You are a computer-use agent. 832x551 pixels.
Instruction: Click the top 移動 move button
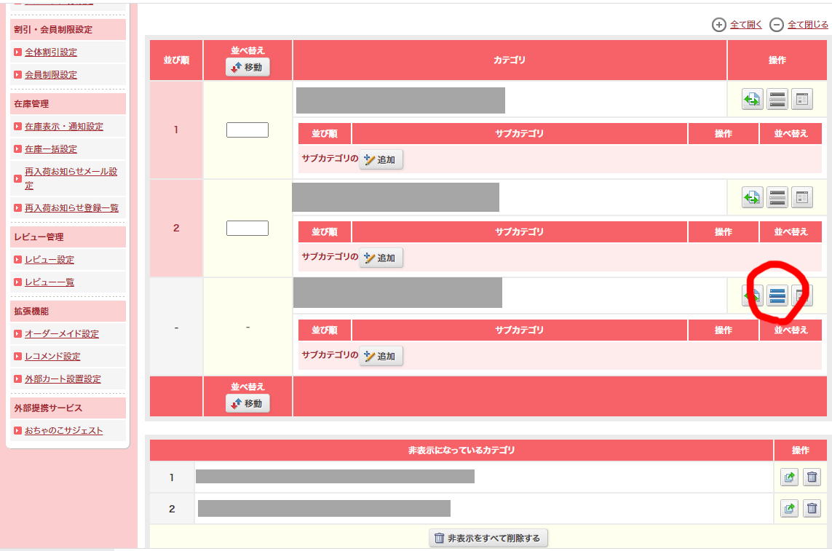click(x=247, y=68)
